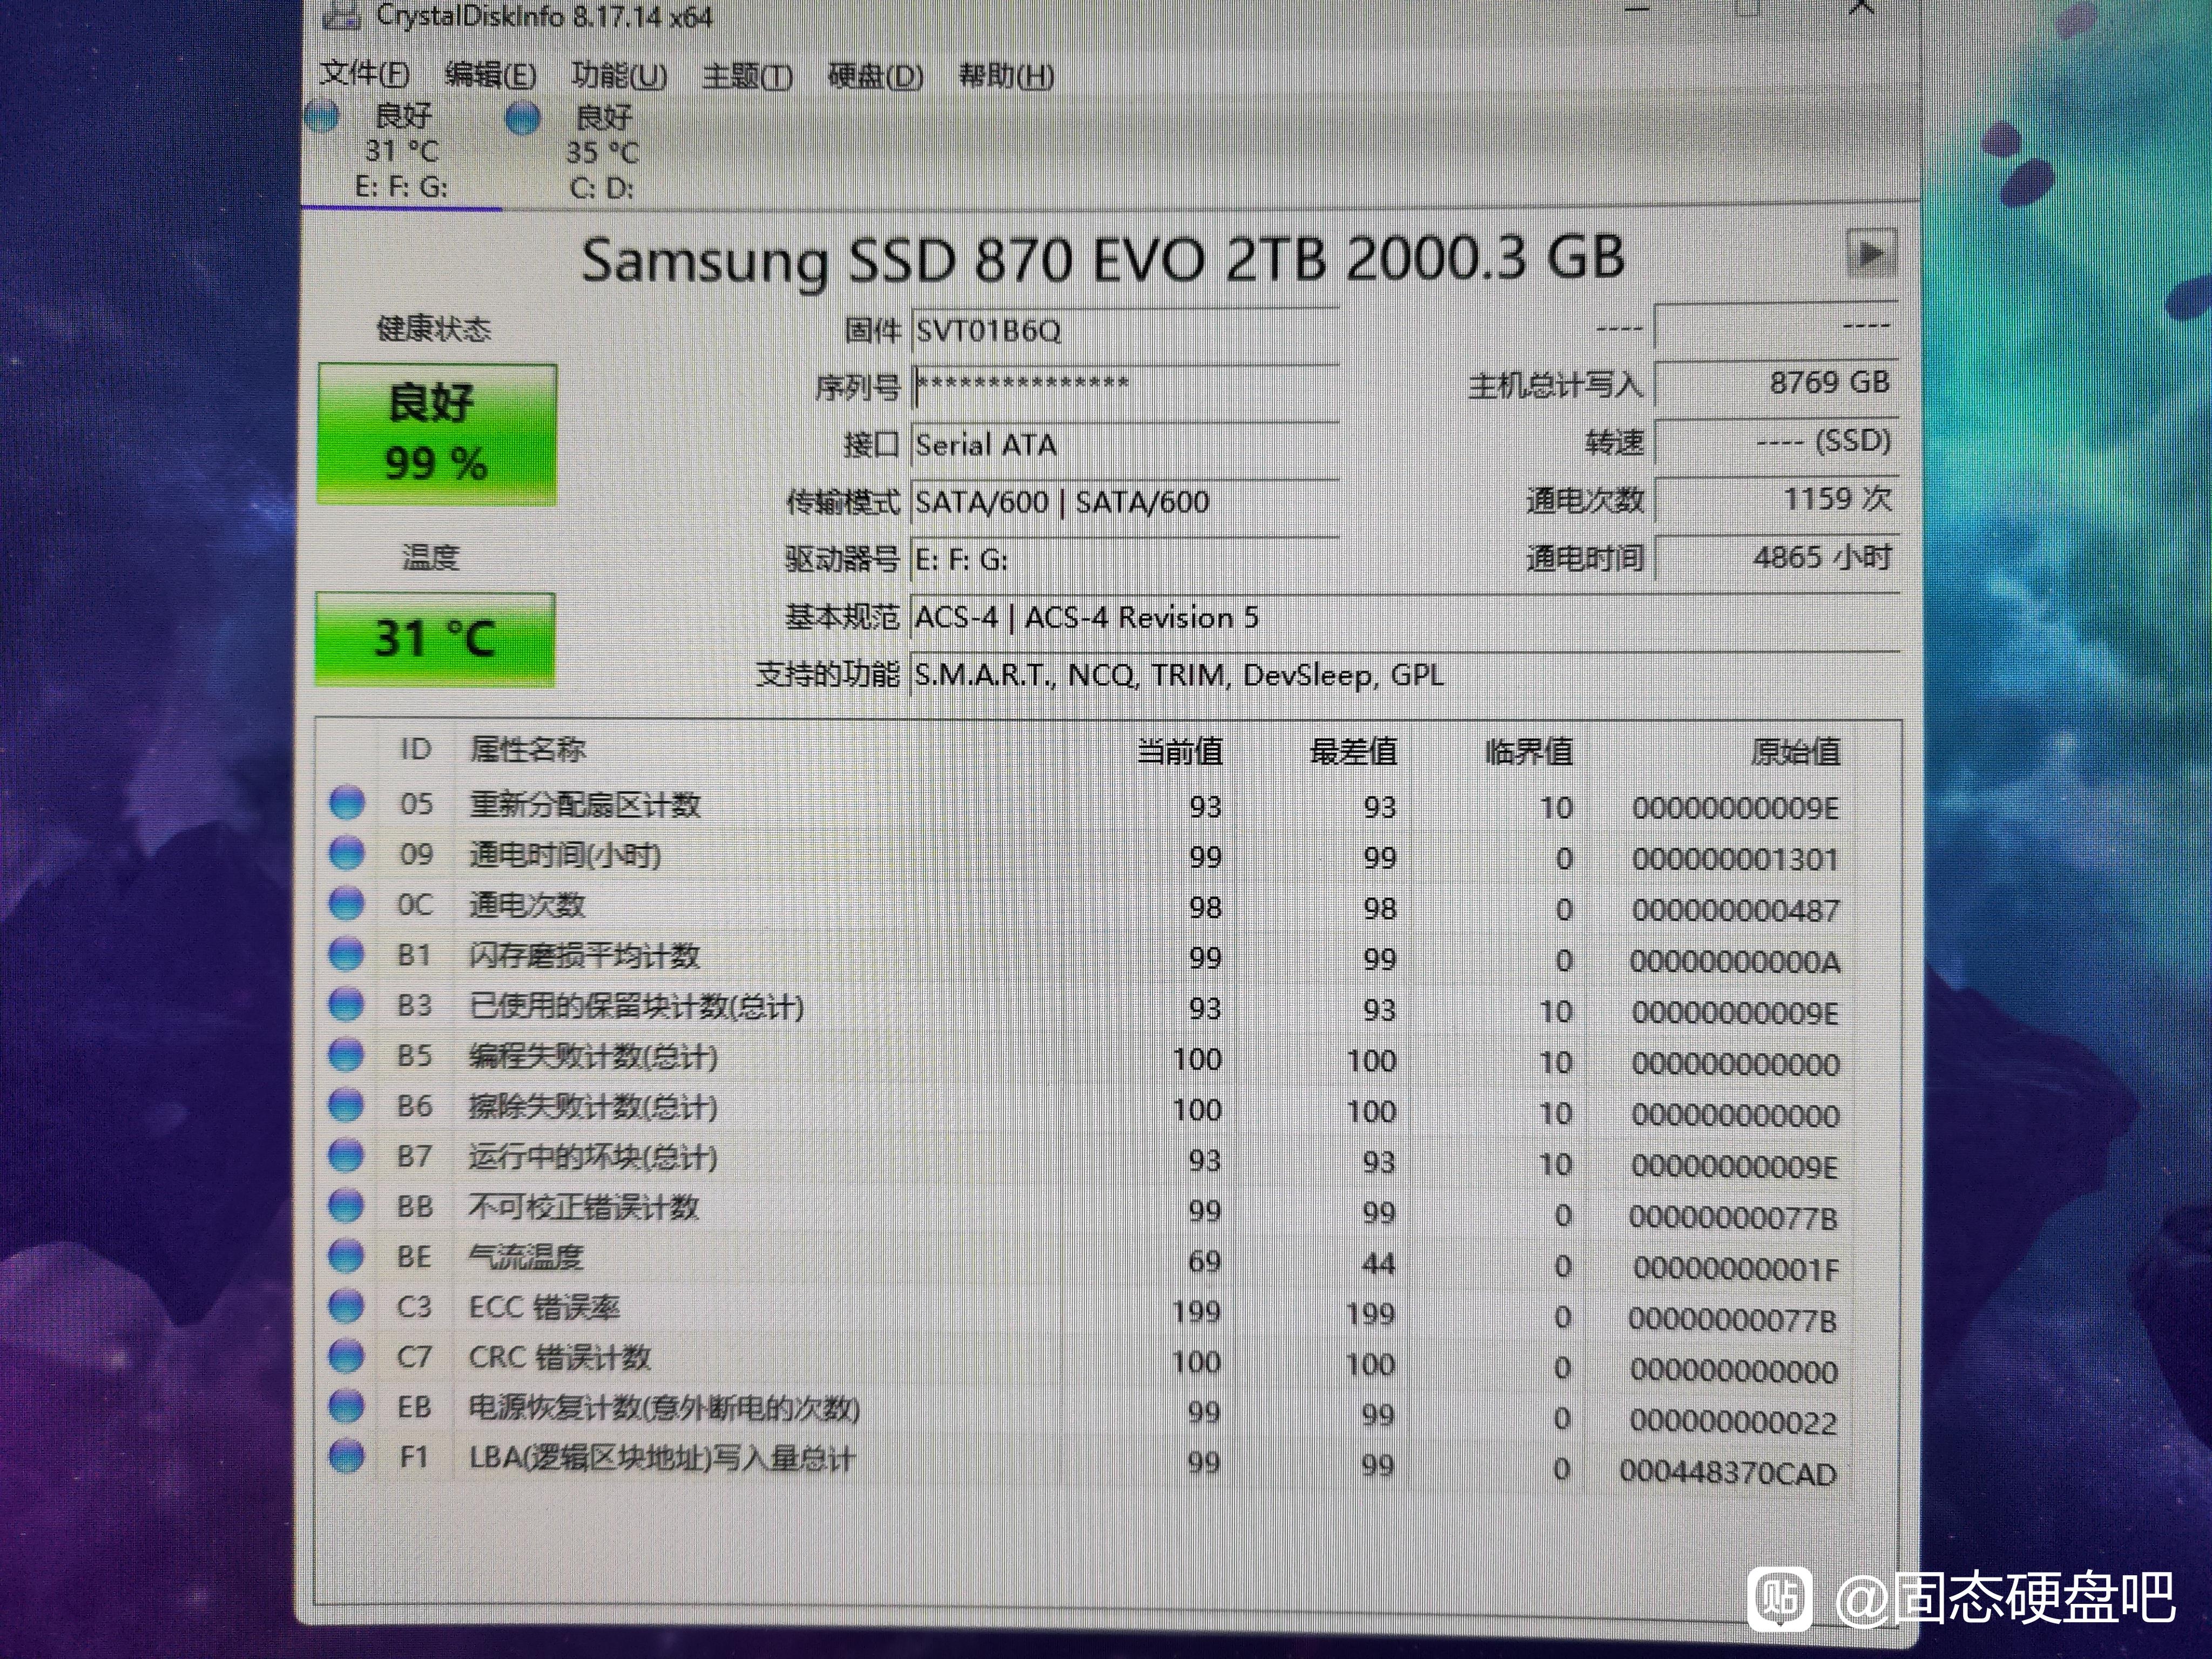Select the 闪存磨损平均计数 attribute row
This screenshot has height=1659, width=2212.
point(1085,958)
